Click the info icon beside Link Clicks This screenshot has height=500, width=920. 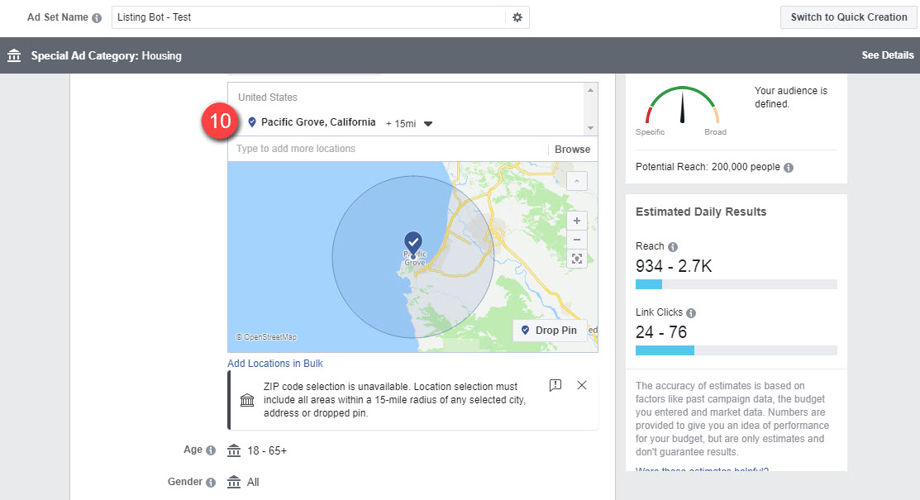click(x=691, y=313)
